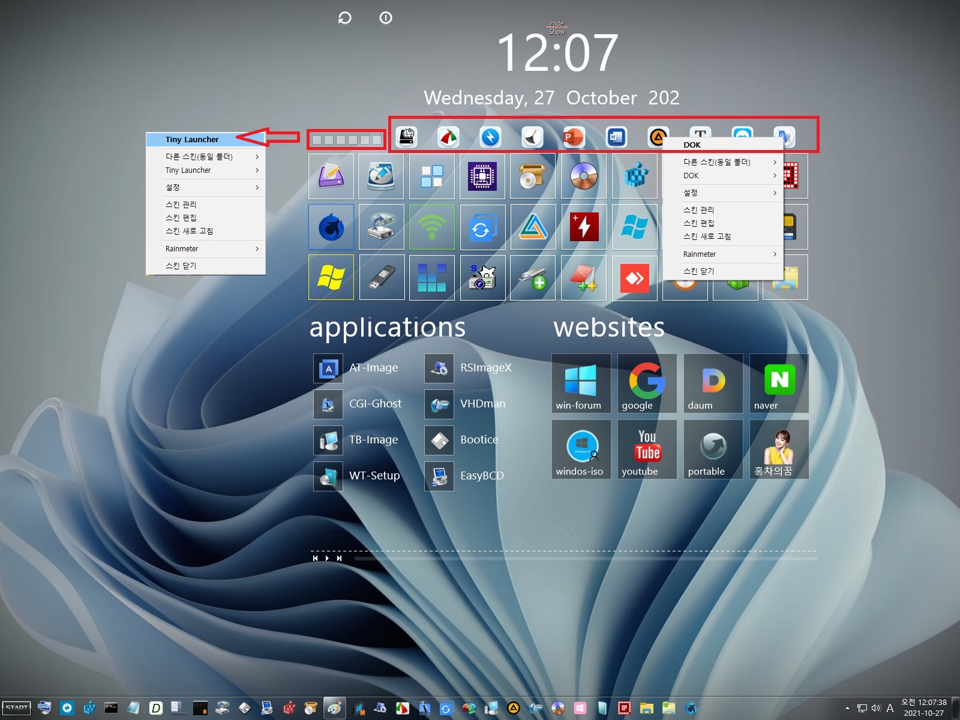
Task: Choose 스킨 새로 고침 in Tiny Launcher menu
Action: 206,231
